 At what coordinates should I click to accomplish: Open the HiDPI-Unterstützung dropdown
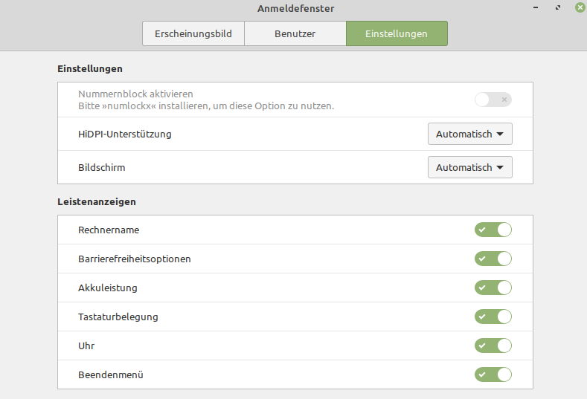469,134
